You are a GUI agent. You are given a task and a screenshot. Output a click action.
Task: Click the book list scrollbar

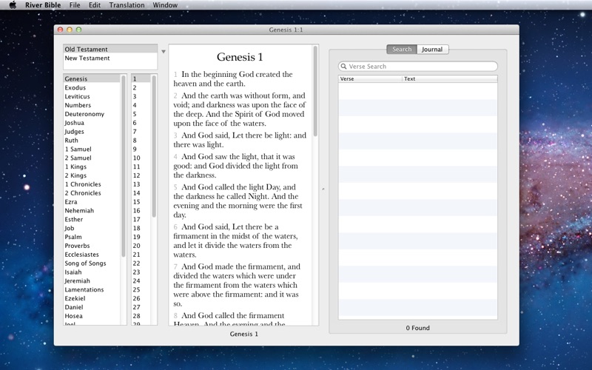click(x=124, y=163)
